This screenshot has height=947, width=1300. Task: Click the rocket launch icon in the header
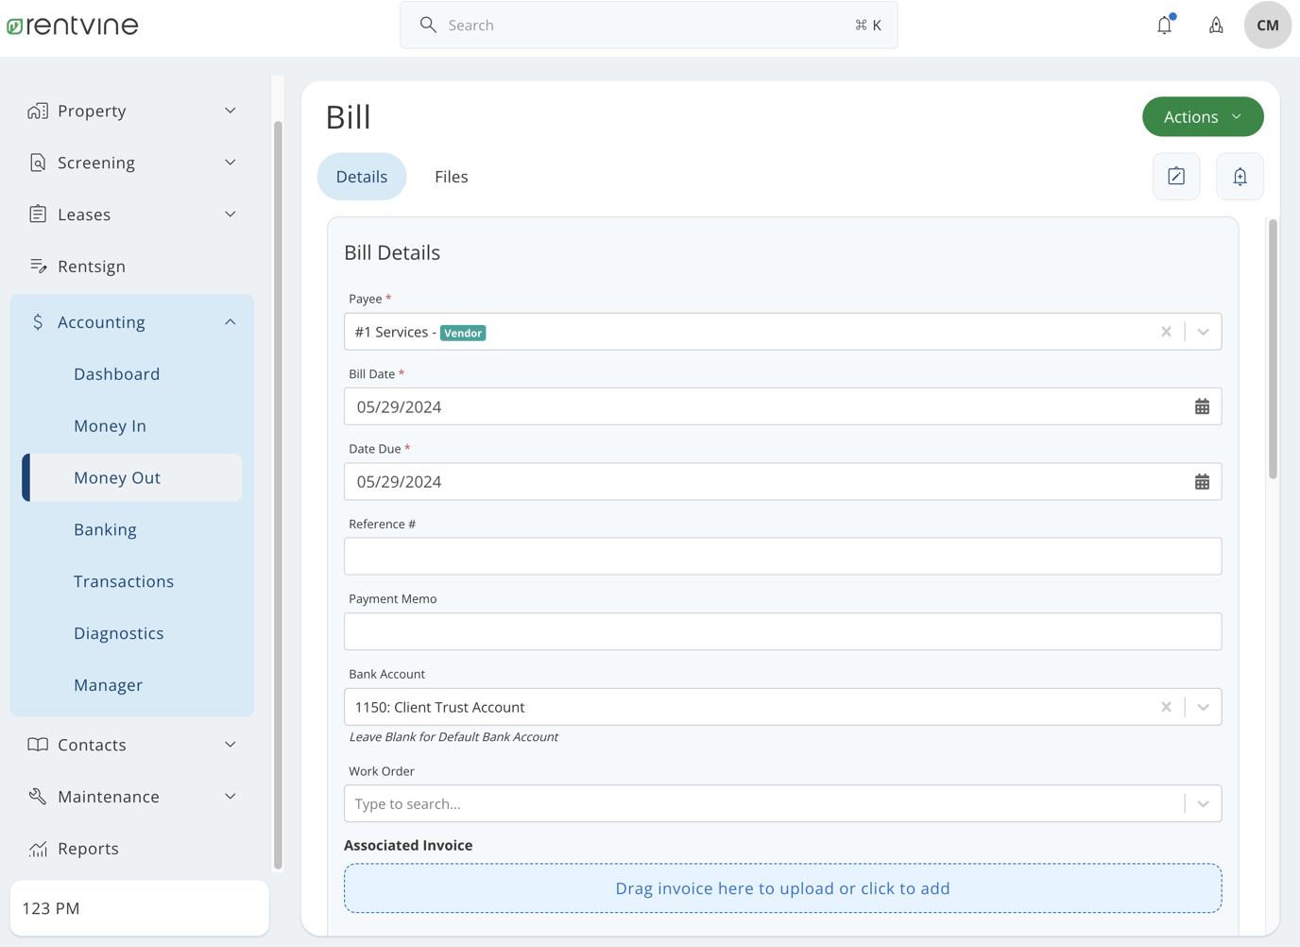pos(1216,25)
